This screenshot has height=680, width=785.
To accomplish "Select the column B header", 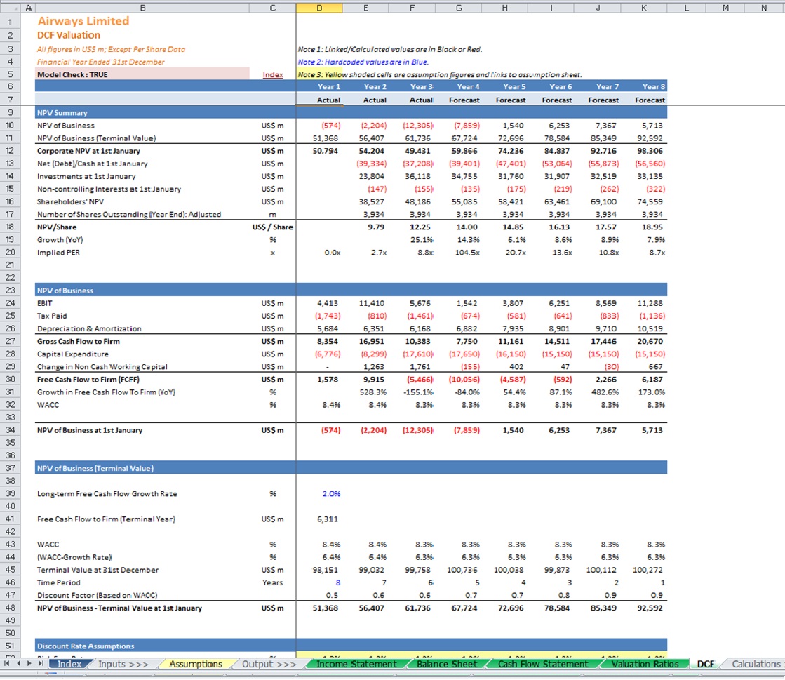I will tap(142, 8).
